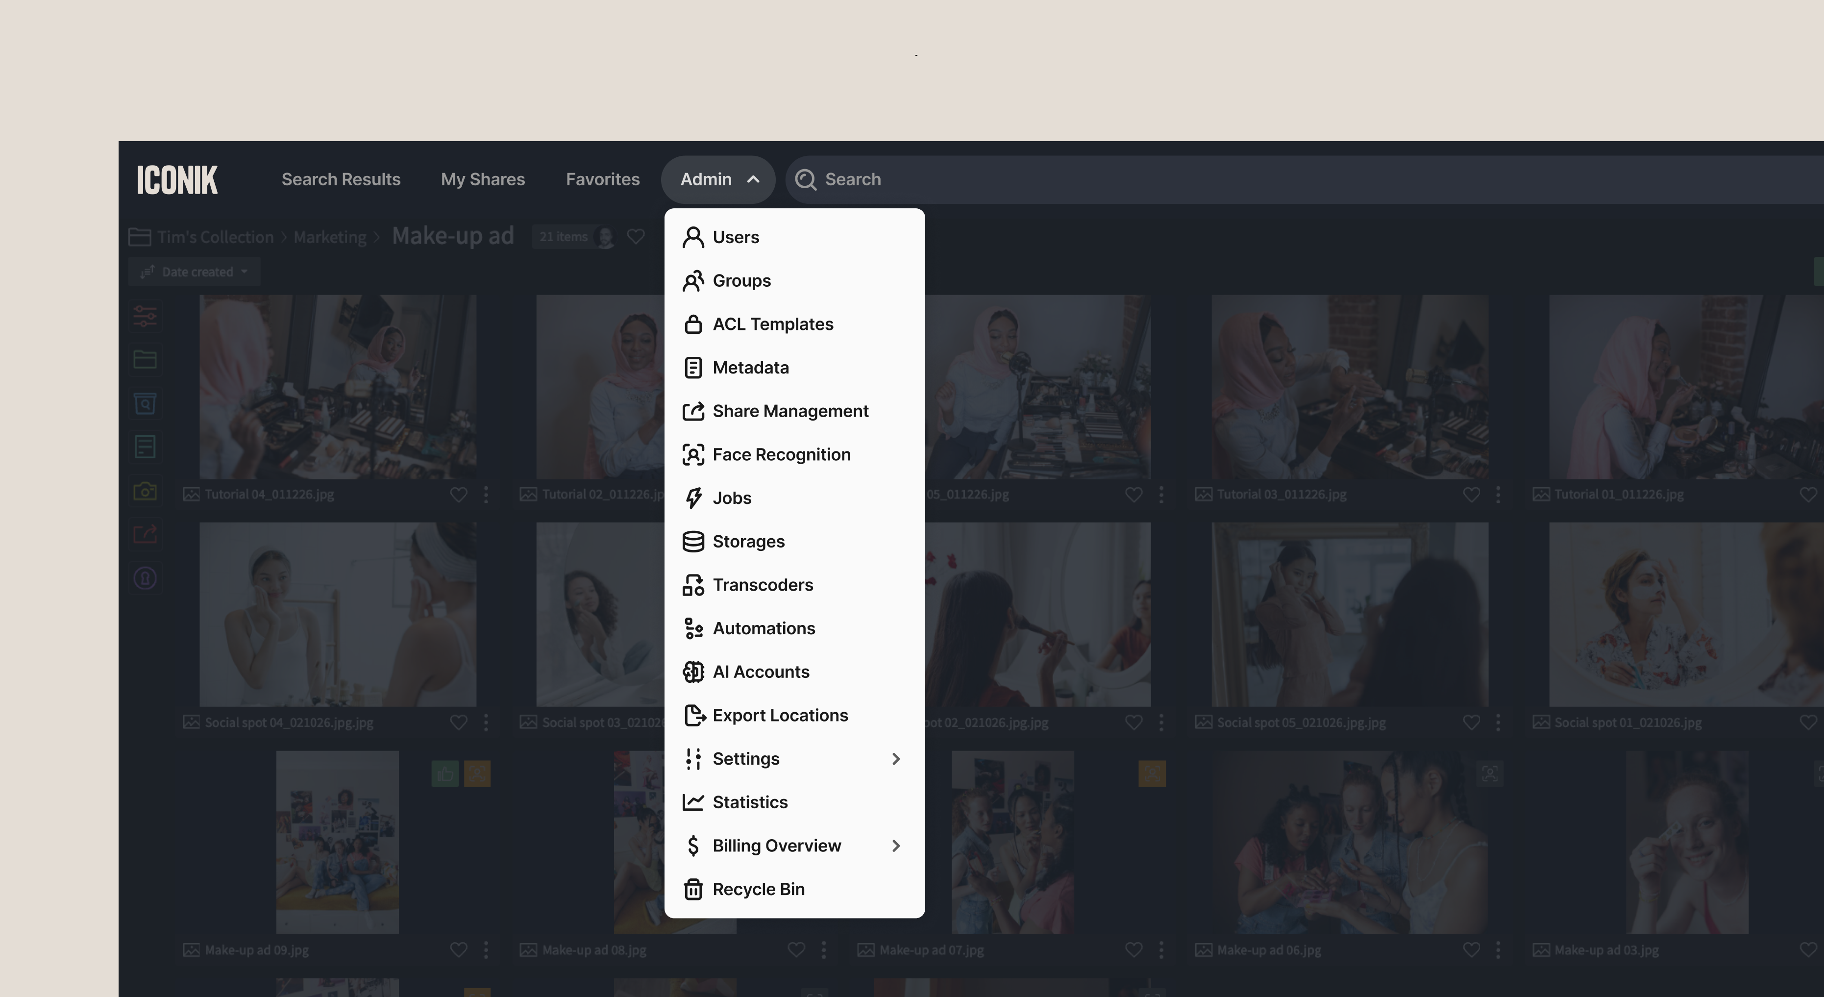Click the camera icon in left sidebar
The width and height of the screenshot is (1824, 997).
pyautogui.click(x=145, y=491)
